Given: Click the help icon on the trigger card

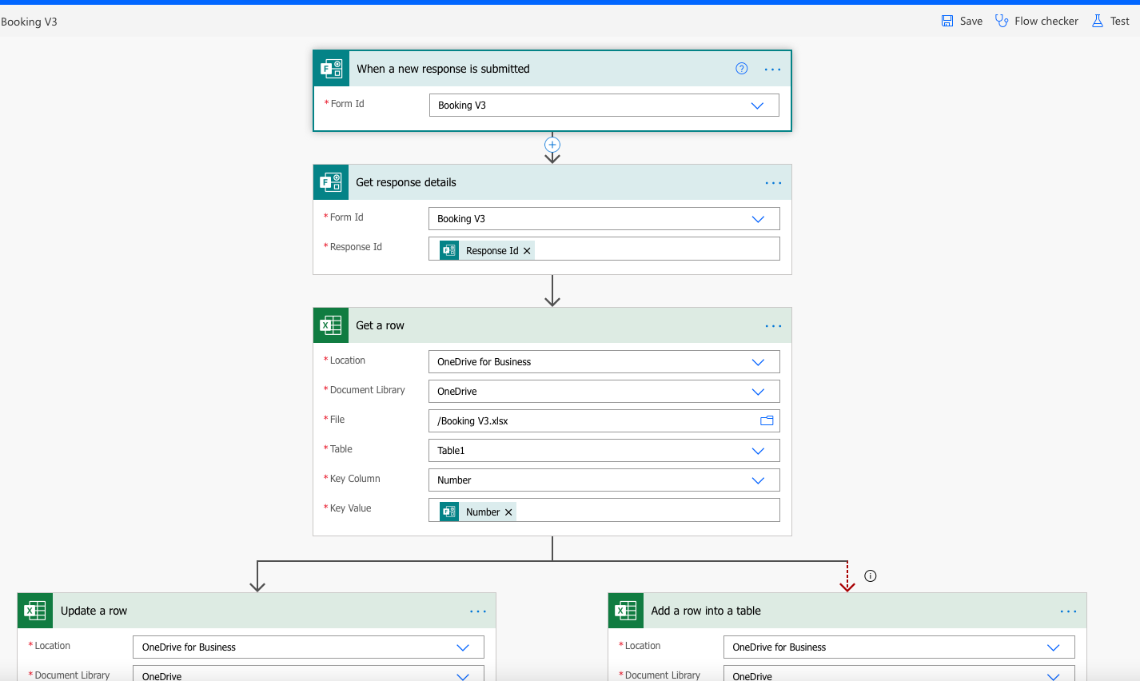Looking at the screenshot, I should pyautogui.click(x=741, y=69).
